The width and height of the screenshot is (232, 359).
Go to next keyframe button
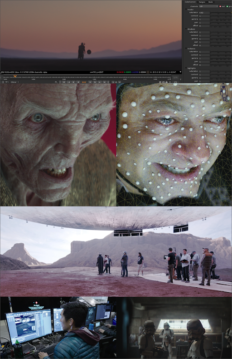pos(99,82)
